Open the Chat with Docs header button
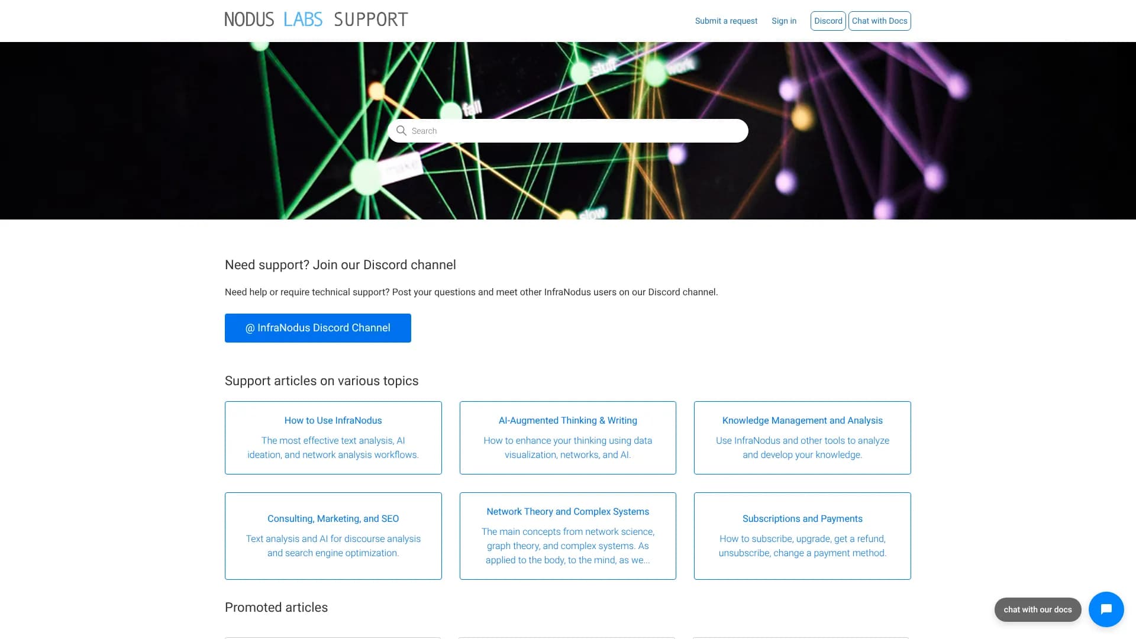1136x639 pixels. pyautogui.click(x=879, y=21)
